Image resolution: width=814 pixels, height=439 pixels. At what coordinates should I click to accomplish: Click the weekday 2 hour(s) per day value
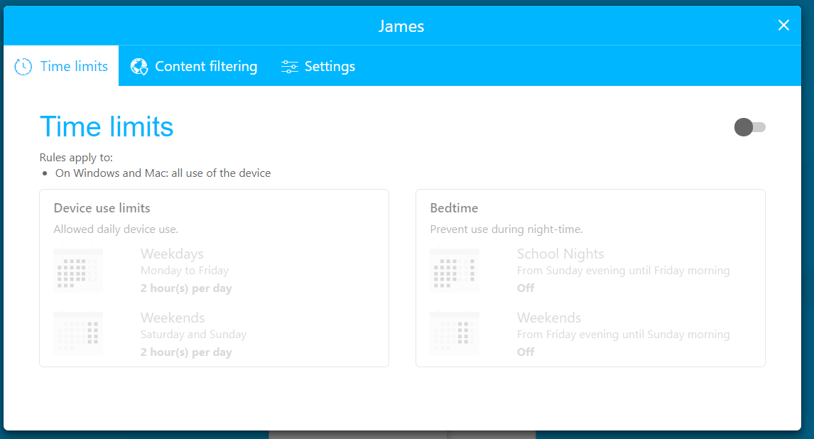pyautogui.click(x=186, y=288)
